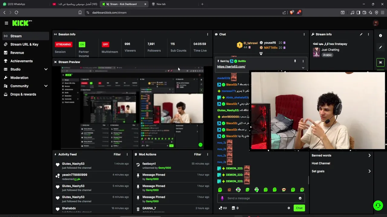387x217 pixels.
Task: Open Session Info three-dot menu
Action: click(x=207, y=34)
